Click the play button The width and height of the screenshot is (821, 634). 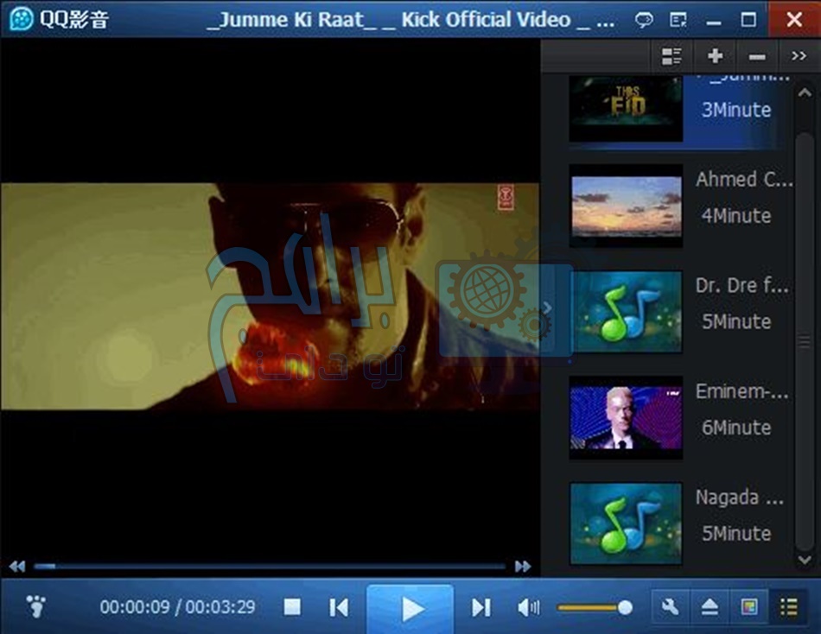click(x=411, y=608)
